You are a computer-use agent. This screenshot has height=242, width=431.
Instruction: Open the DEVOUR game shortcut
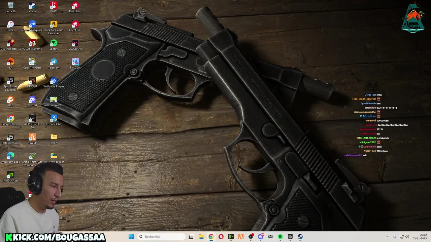tap(32, 83)
